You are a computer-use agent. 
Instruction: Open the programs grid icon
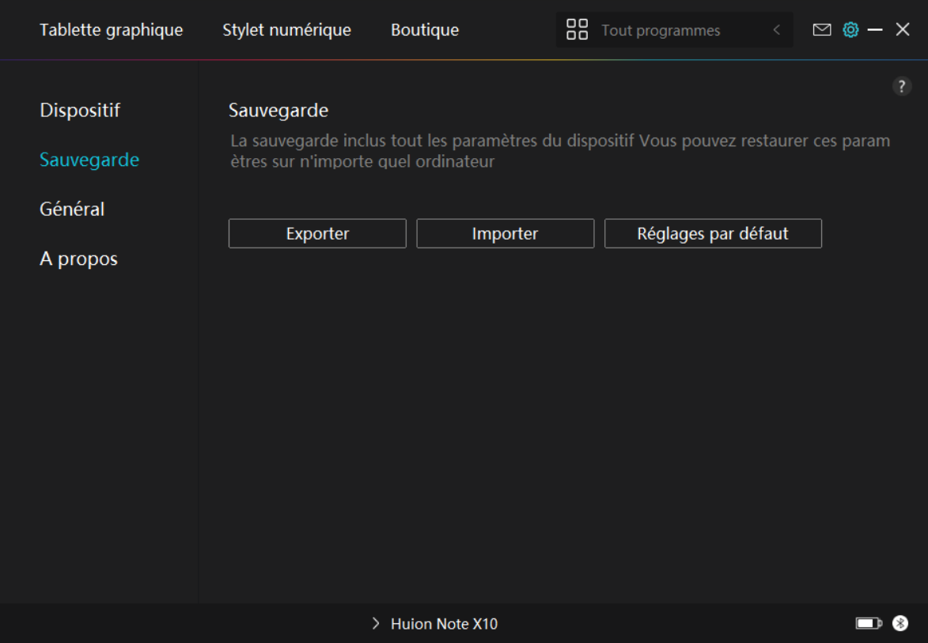(577, 30)
